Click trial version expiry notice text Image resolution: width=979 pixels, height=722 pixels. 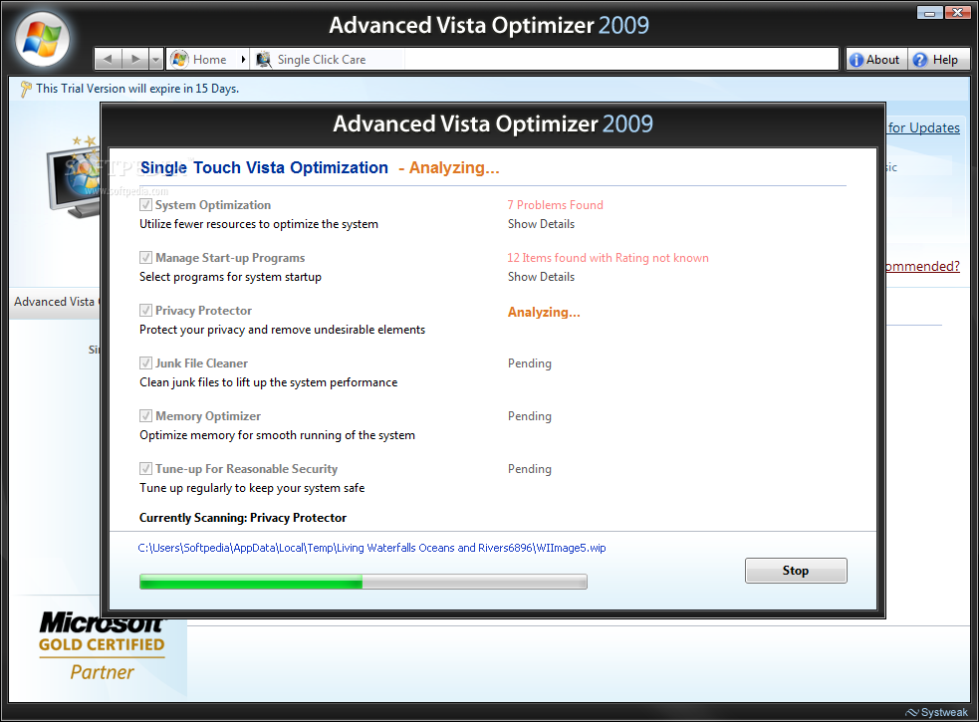pyautogui.click(x=137, y=89)
